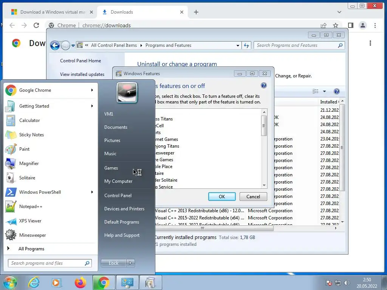This screenshot has width=387, height=290.
Task: Bookmark page with Chrome star icon
Action: pyautogui.click(x=336, y=25)
